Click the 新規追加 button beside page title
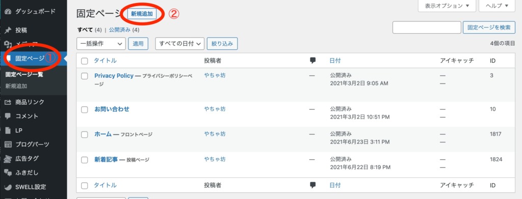This screenshot has width=522, height=199. (x=142, y=14)
